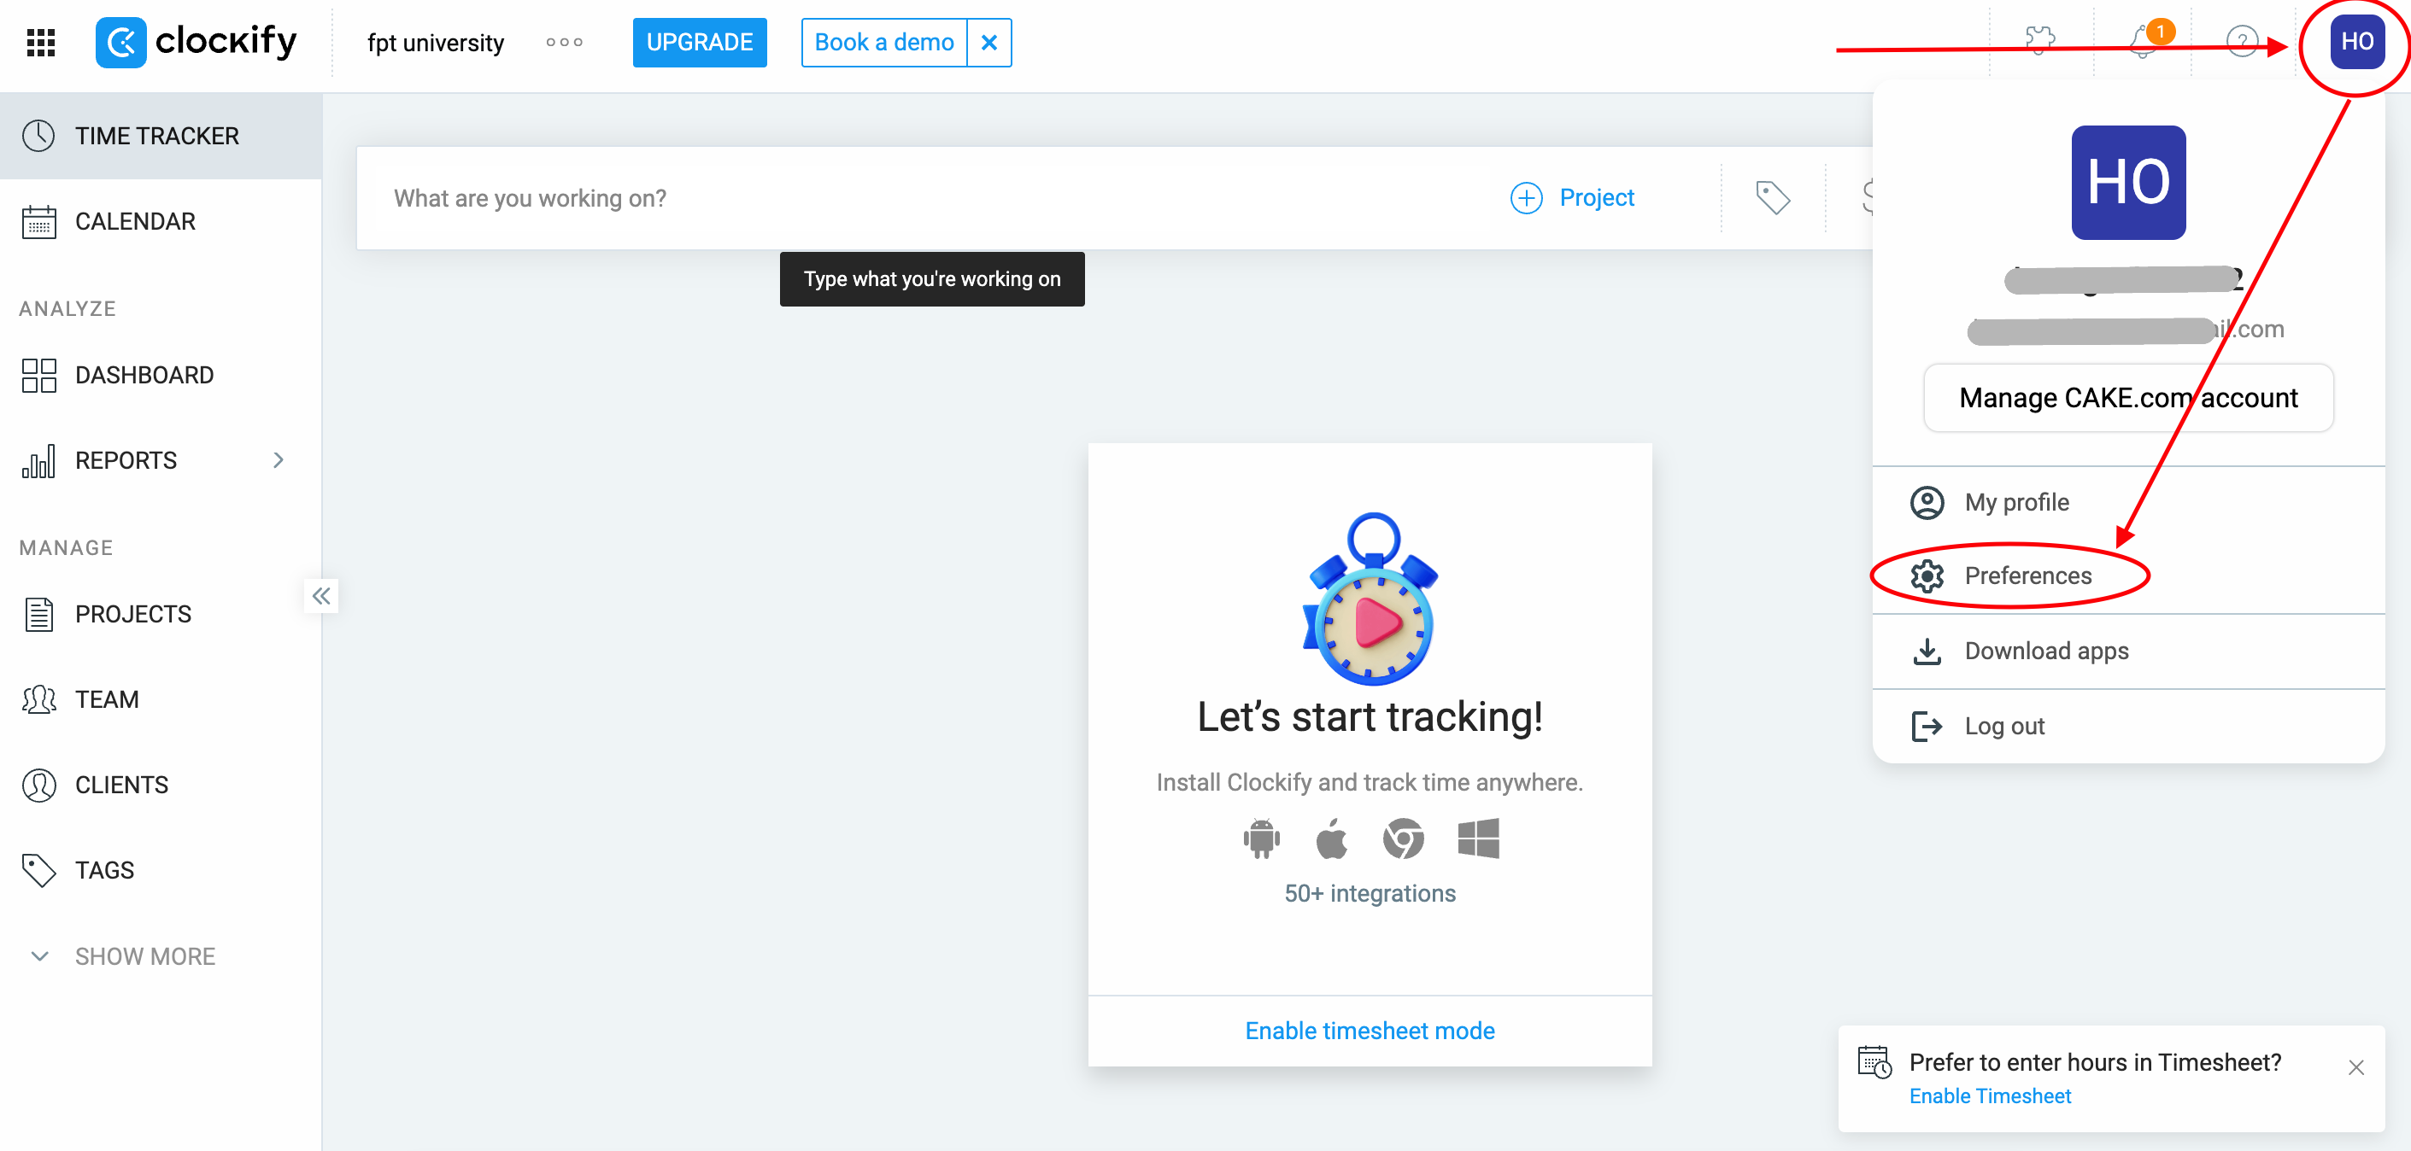The height and width of the screenshot is (1151, 2411).
Task: Open the help question mark icon
Action: [2243, 42]
